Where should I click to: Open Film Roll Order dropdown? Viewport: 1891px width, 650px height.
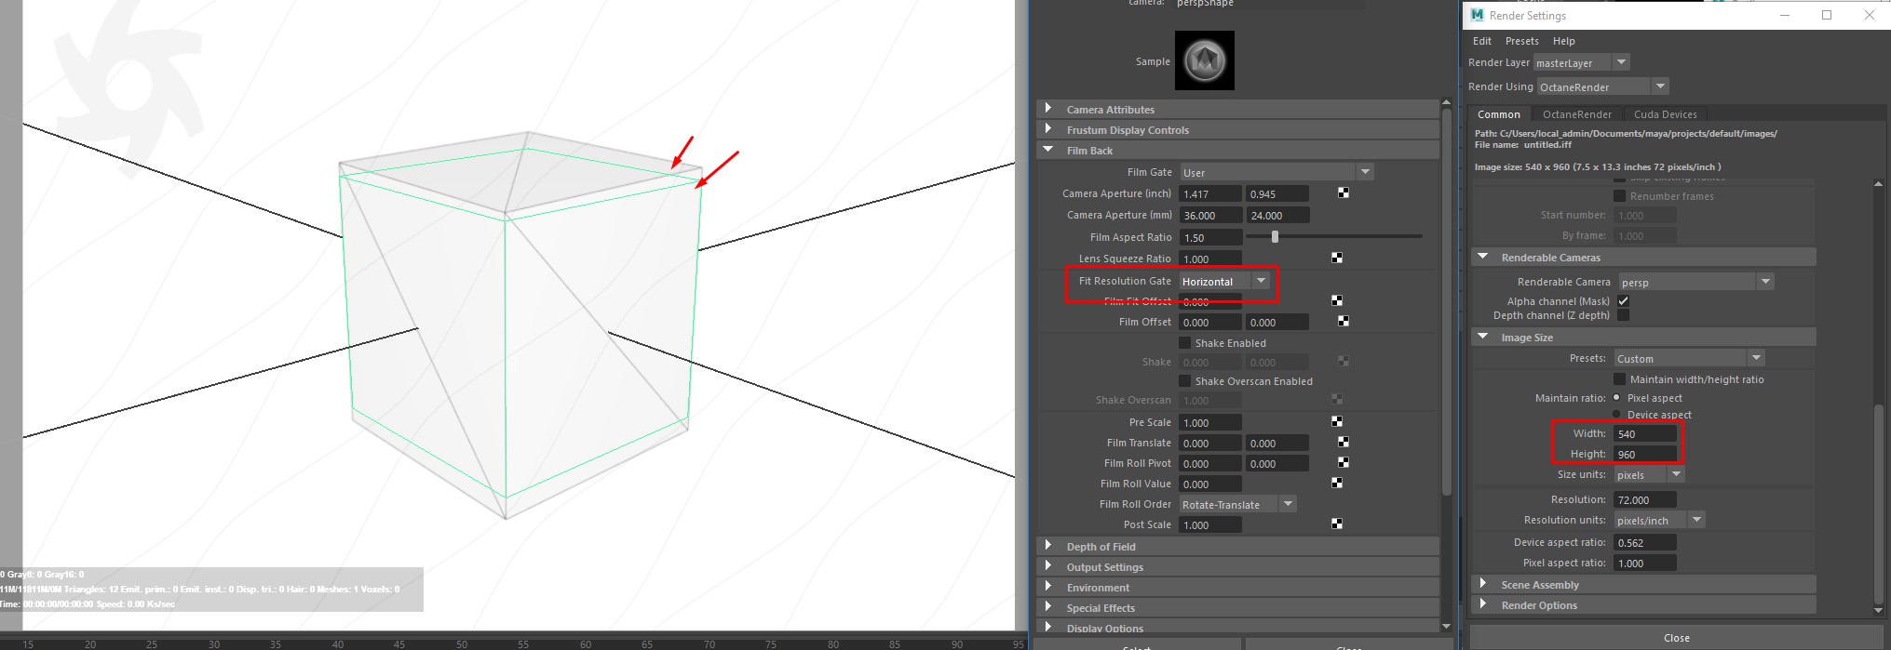pos(1237,504)
